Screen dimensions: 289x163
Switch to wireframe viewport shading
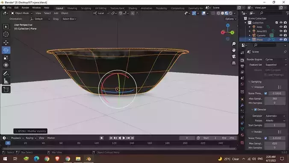click(x=218, y=13)
